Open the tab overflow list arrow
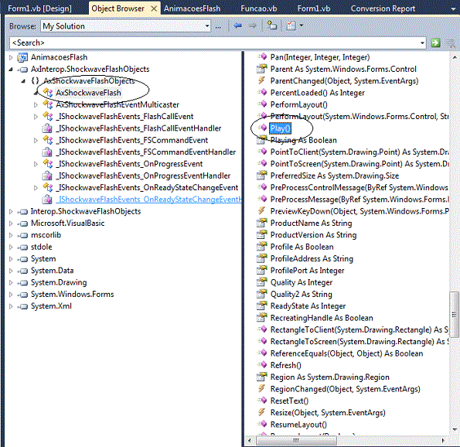 [x=453, y=9]
